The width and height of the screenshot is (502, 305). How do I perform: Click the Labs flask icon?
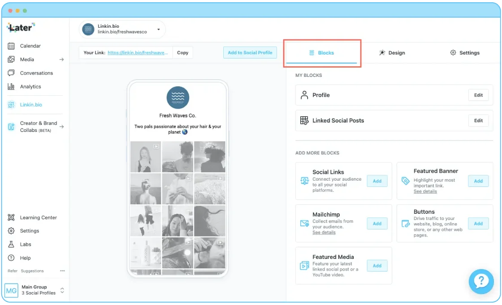(11, 244)
